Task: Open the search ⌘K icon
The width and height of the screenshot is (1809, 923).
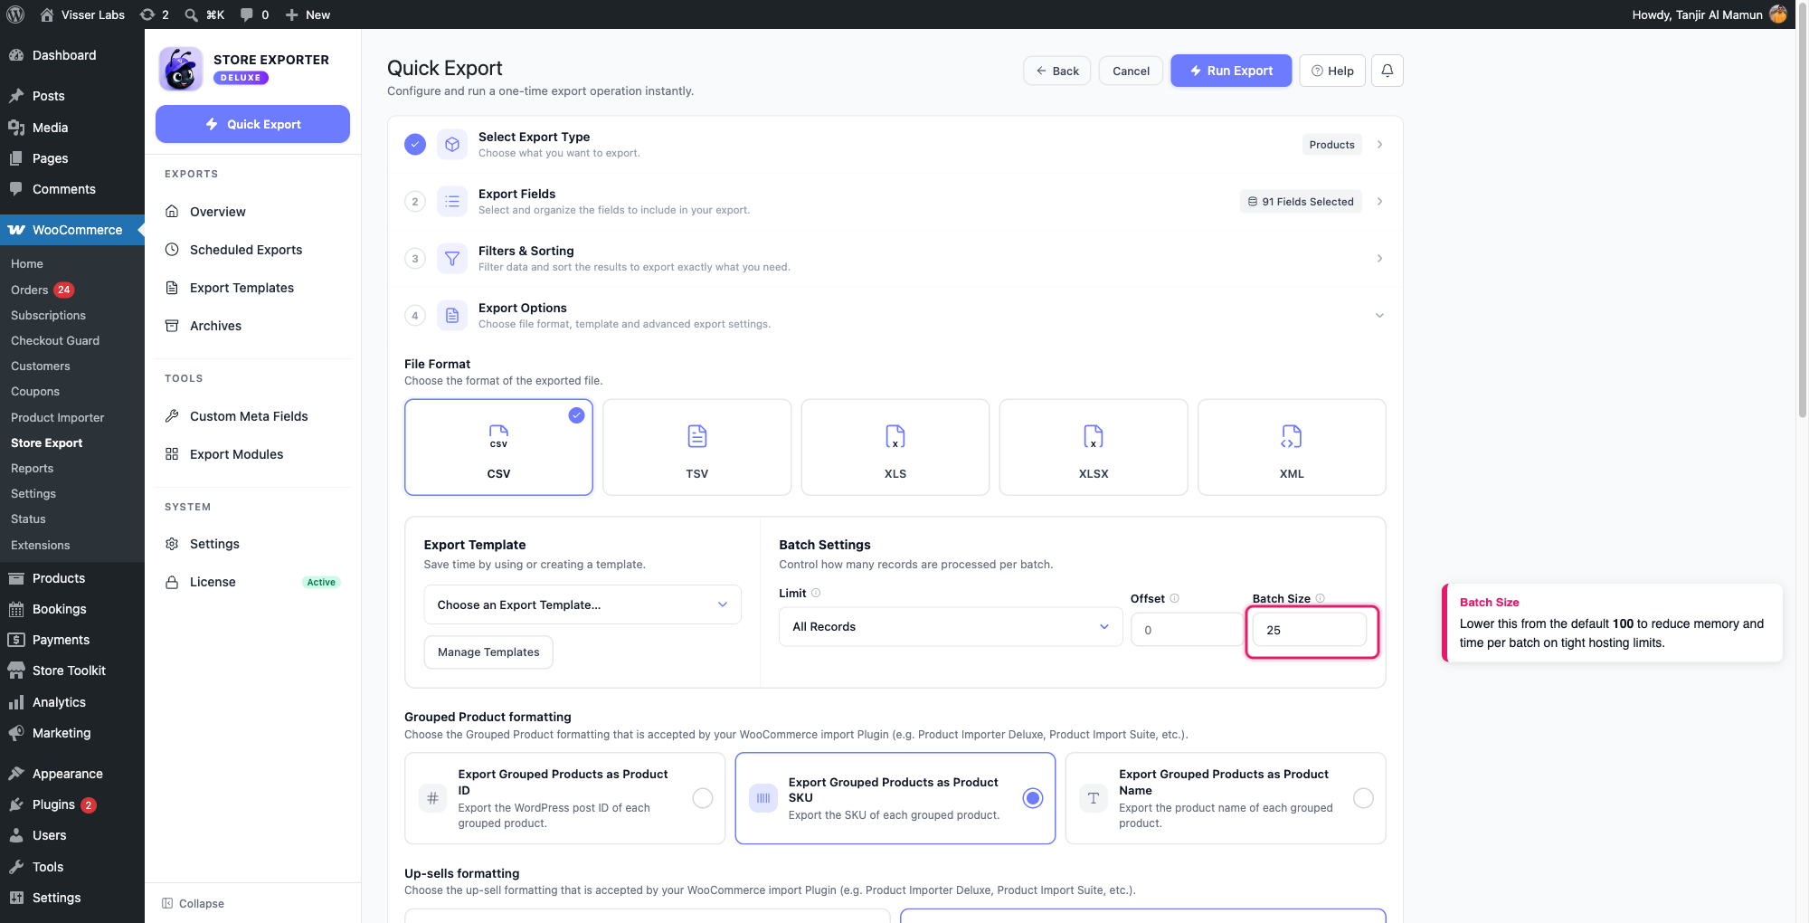Action: pyautogui.click(x=192, y=14)
